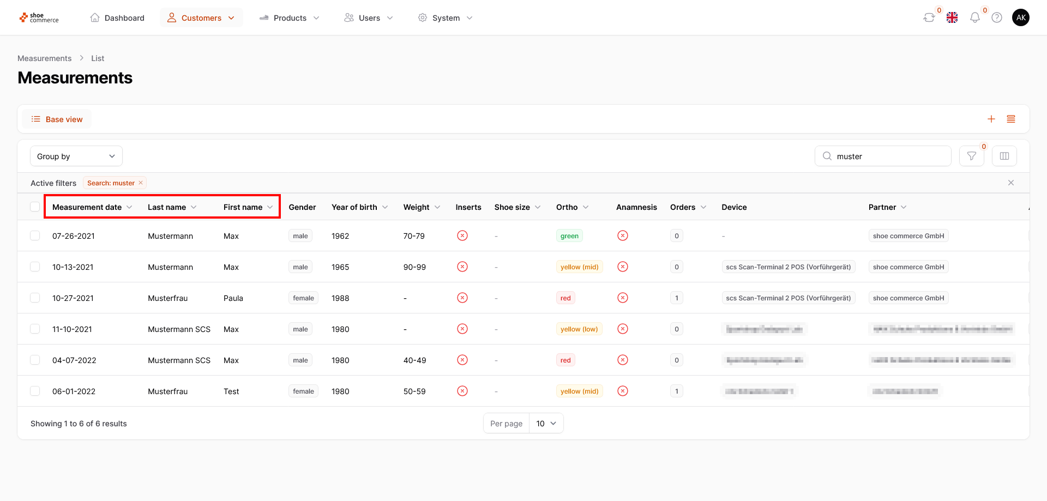Expand the Ortho column header chevron

pos(586,207)
